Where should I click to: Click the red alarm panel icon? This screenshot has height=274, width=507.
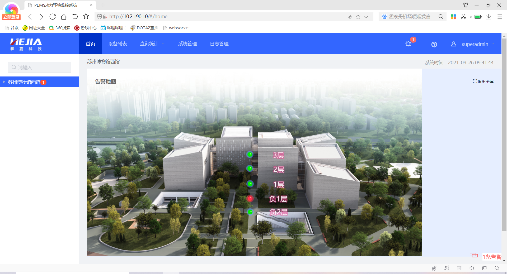[x=473, y=255]
